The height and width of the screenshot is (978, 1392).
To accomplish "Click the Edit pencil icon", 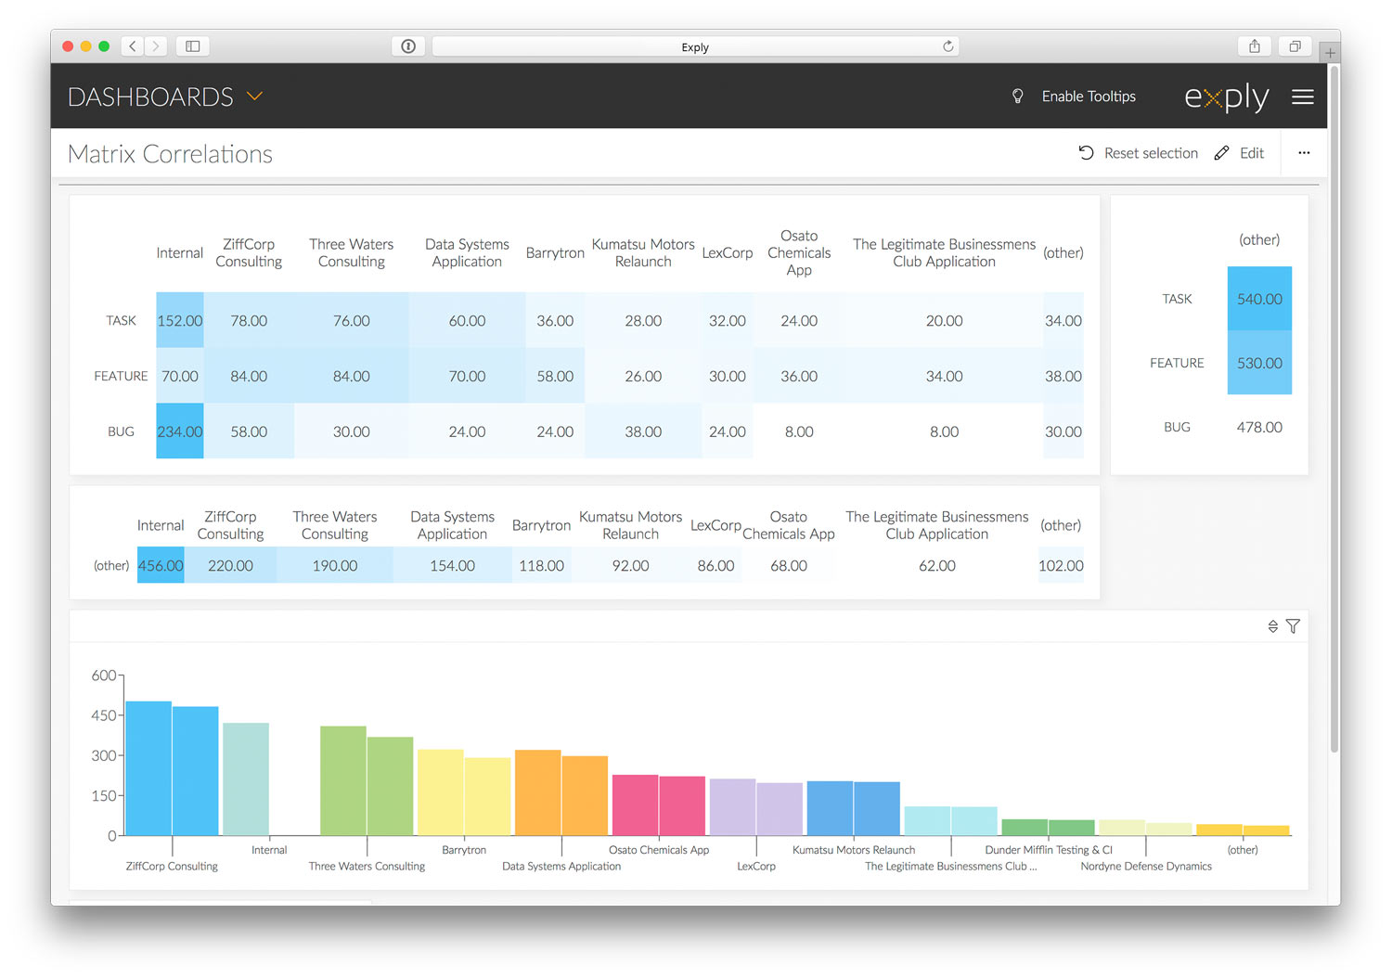I will 1222,153.
